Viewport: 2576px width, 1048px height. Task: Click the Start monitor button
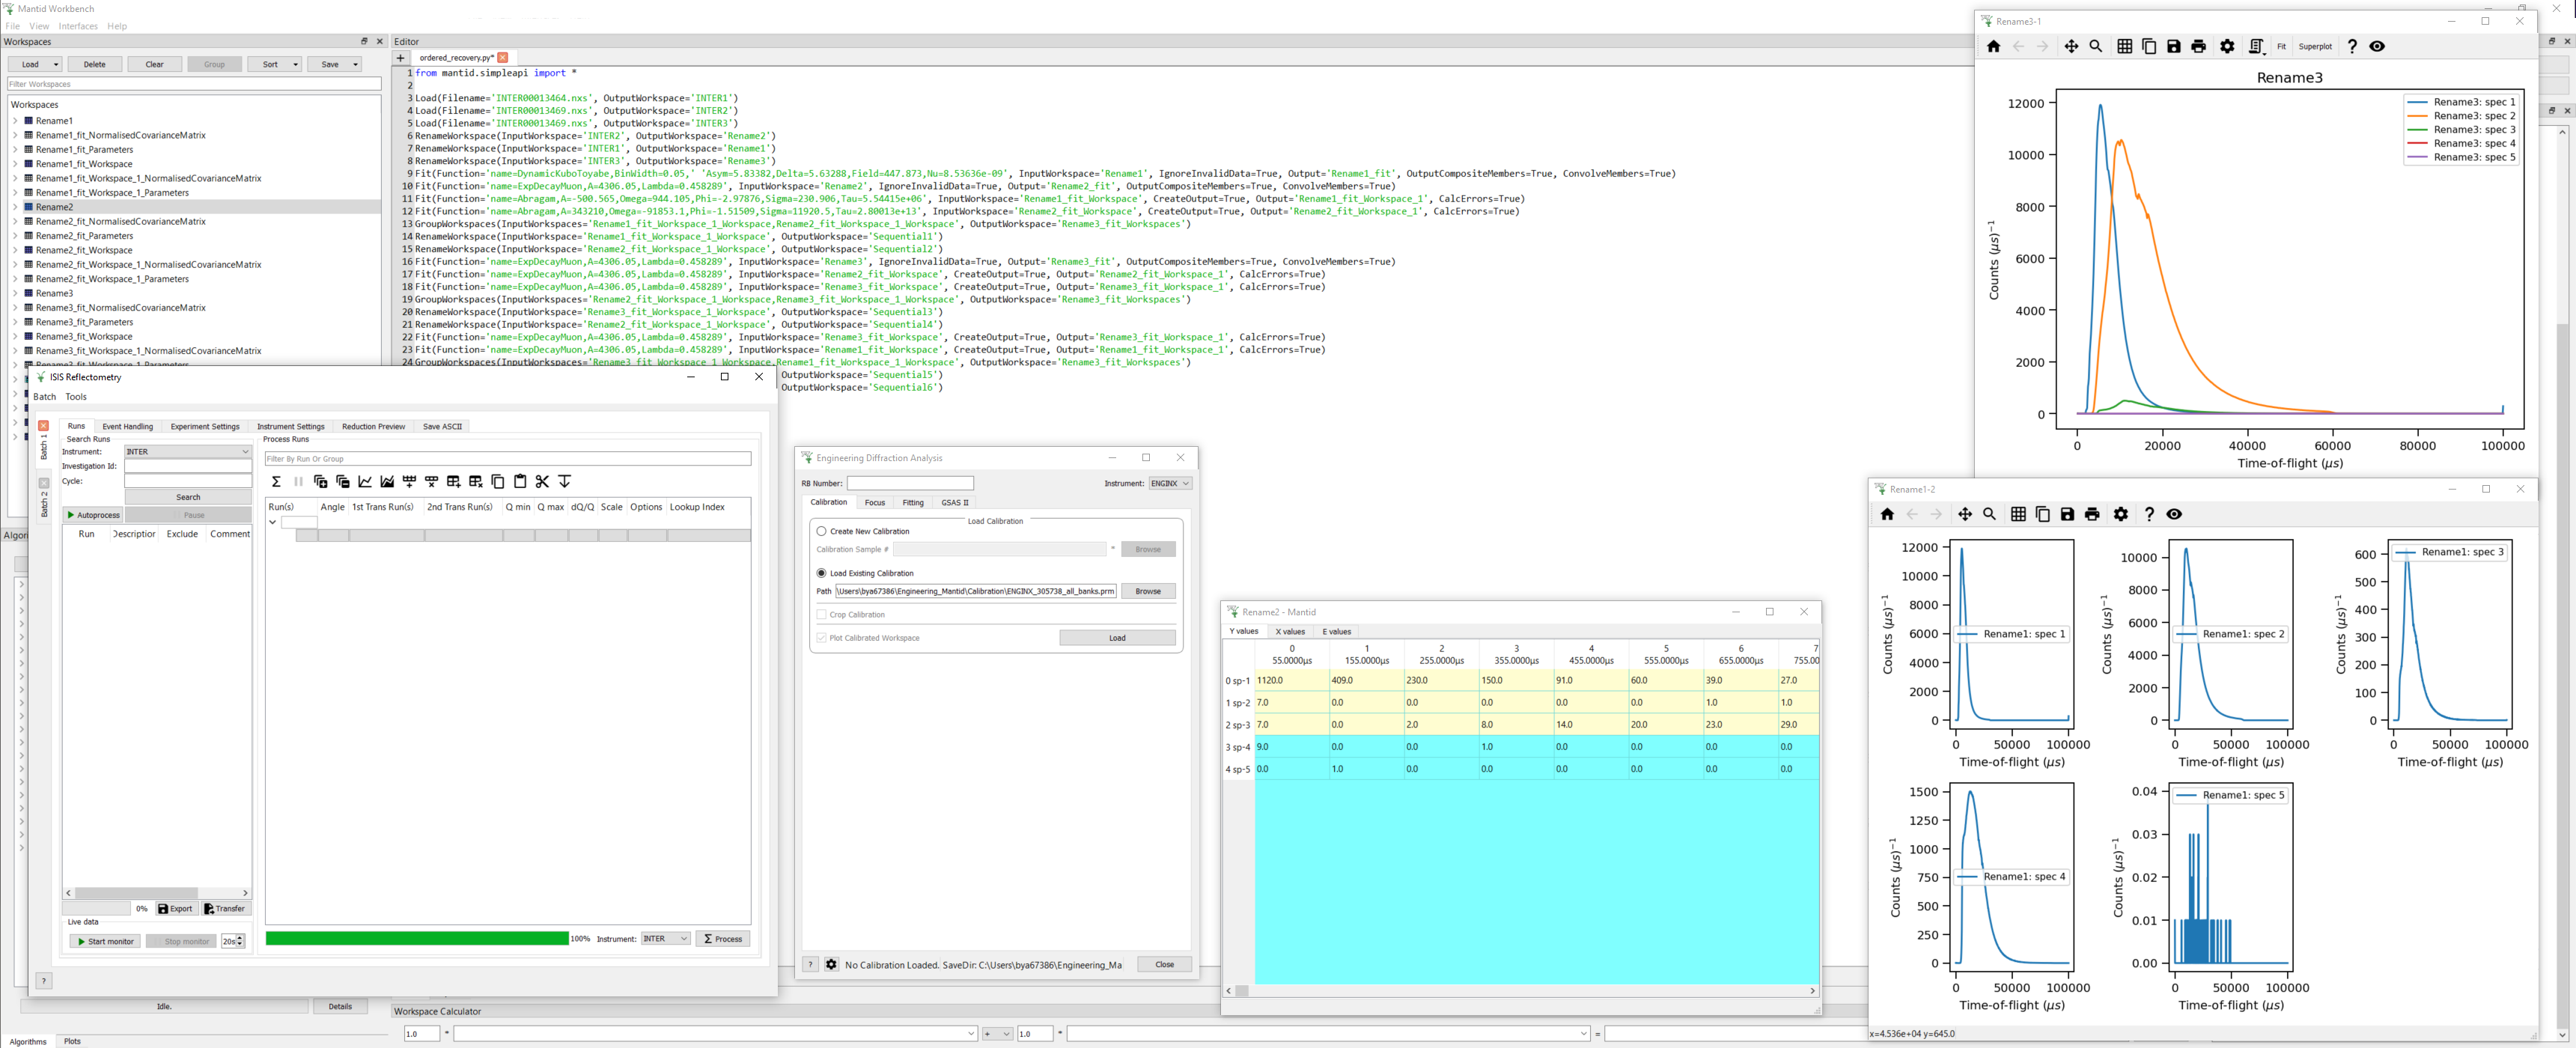105,941
